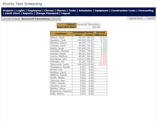Go to the Logins page
Image resolution: width=157 pixels, height=122 pixels.
tap(20, 11)
